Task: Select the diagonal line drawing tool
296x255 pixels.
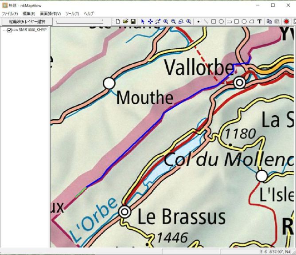Action: (x=206, y=21)
